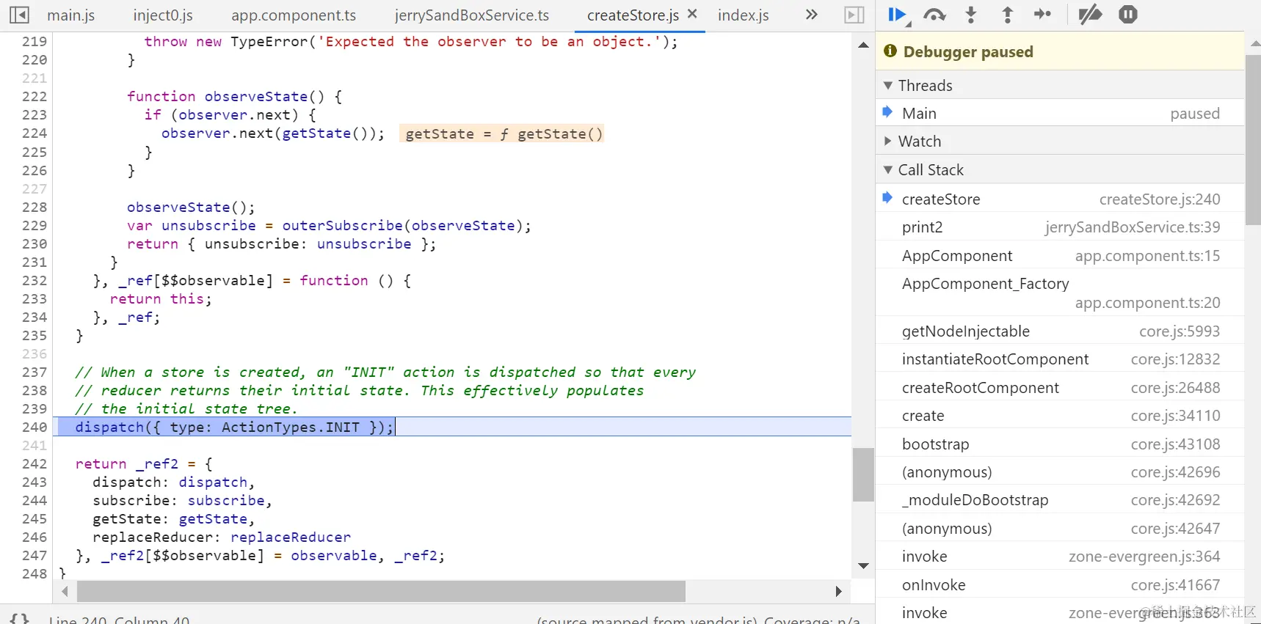Hide the debugger sidebar icon

point(854,15)
